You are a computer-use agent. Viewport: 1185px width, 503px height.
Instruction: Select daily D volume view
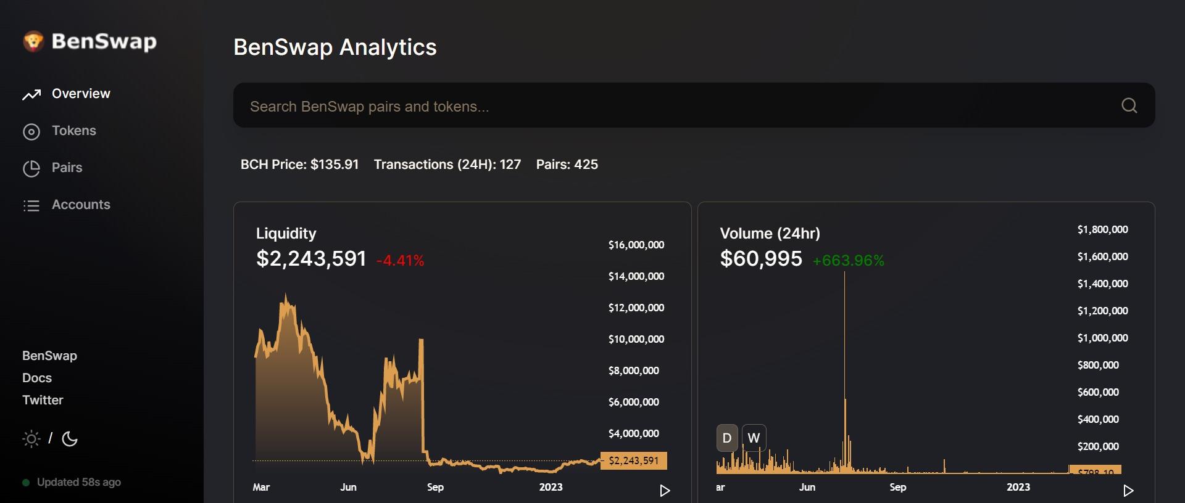click(x=727, y=438)
